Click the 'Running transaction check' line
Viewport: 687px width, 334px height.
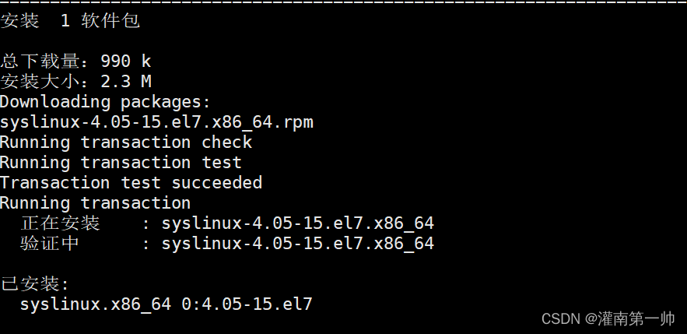126,142
